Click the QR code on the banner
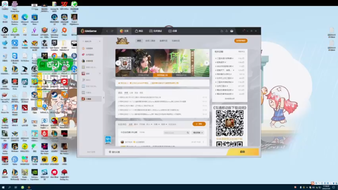 pos(125,63)
